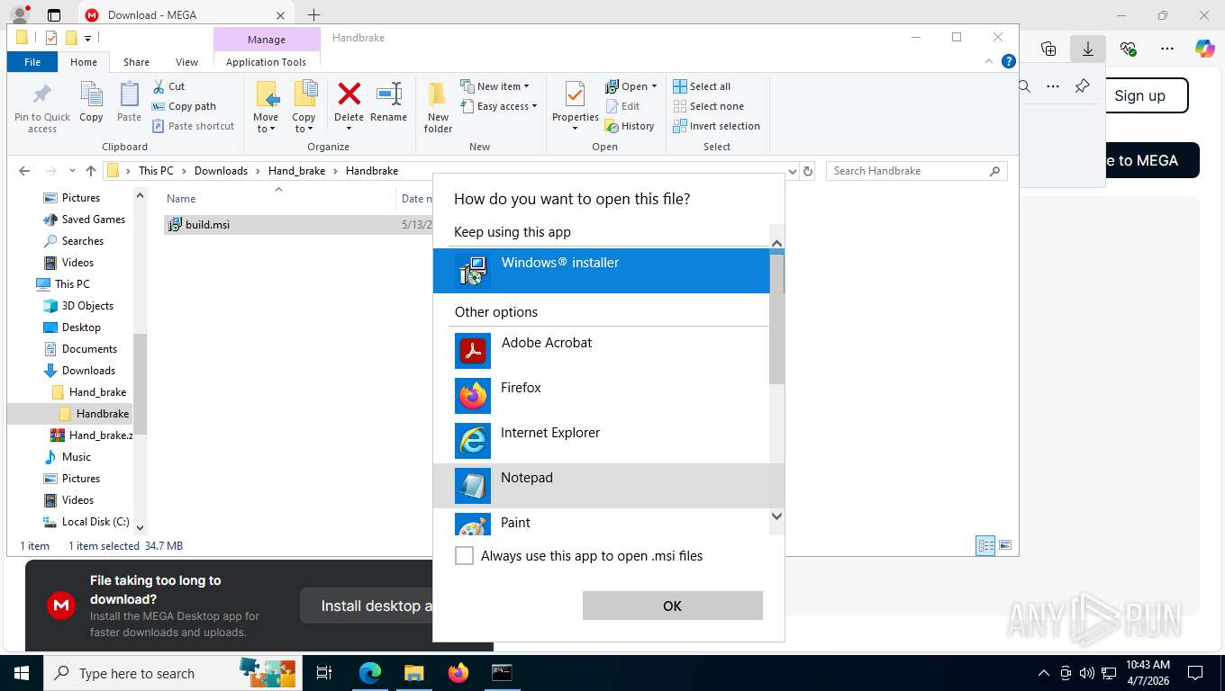Select Local Disk (C:) in tree

[95, 522]
